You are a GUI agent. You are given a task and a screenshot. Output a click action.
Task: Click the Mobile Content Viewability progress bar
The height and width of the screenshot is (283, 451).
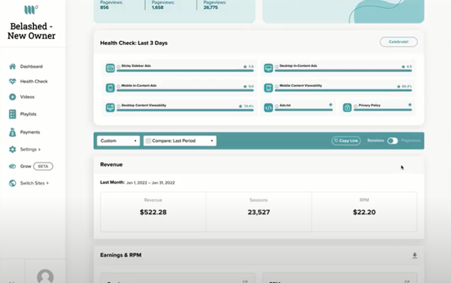(x=344, y=90)
